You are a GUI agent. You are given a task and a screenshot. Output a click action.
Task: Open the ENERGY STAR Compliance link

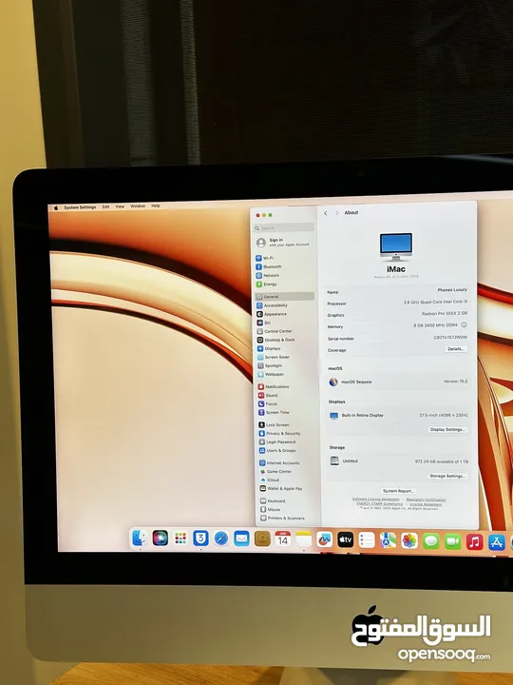click(x=380, y=503)
